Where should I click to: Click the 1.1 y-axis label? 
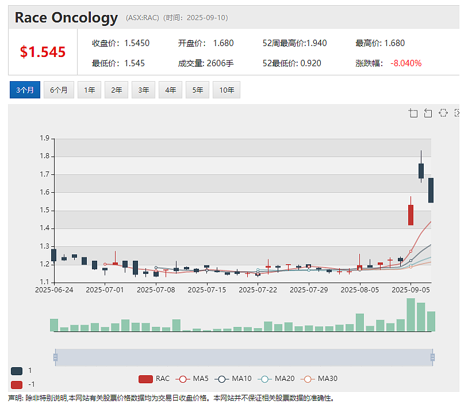[44, 282]
